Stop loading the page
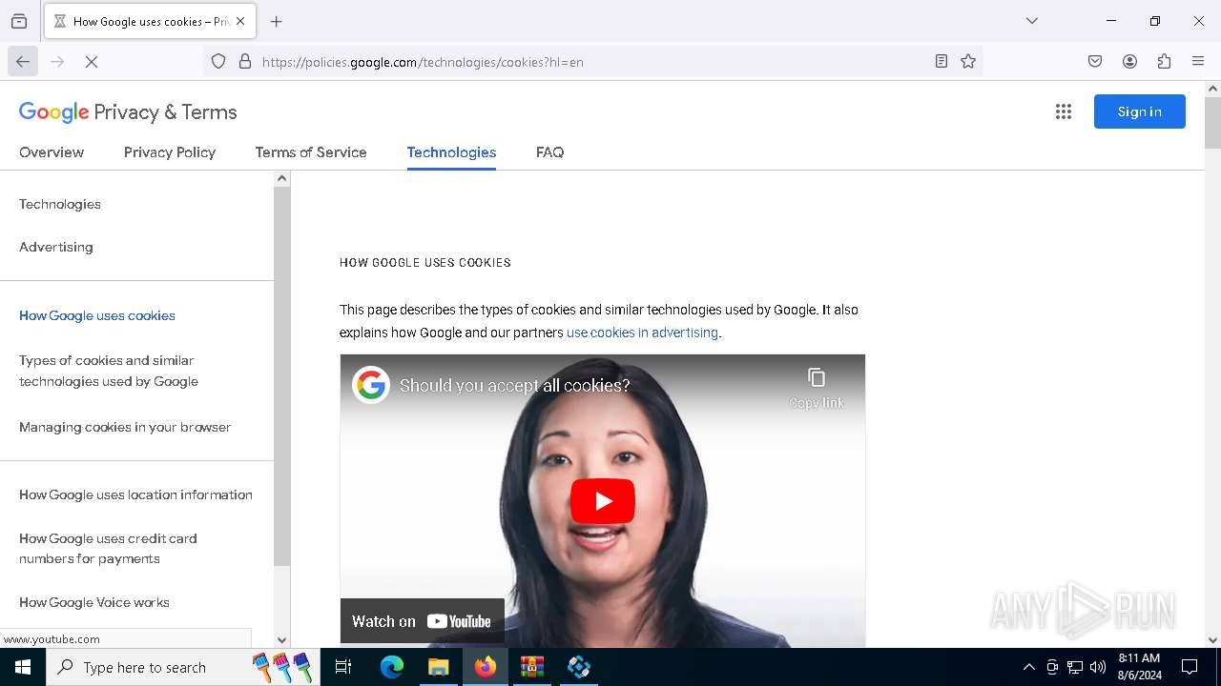 click(92, 62)
